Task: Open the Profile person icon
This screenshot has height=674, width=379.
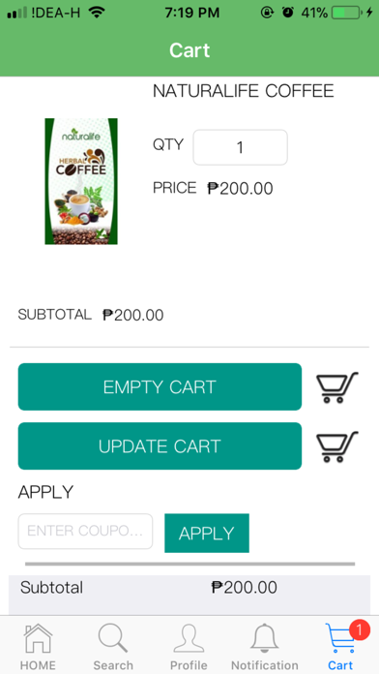Action: 189,638
